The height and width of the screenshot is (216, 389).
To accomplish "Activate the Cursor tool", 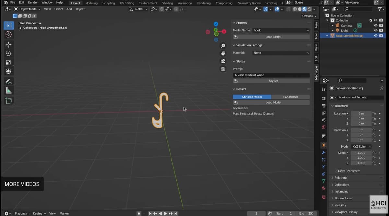I will [x=8, y=34].
